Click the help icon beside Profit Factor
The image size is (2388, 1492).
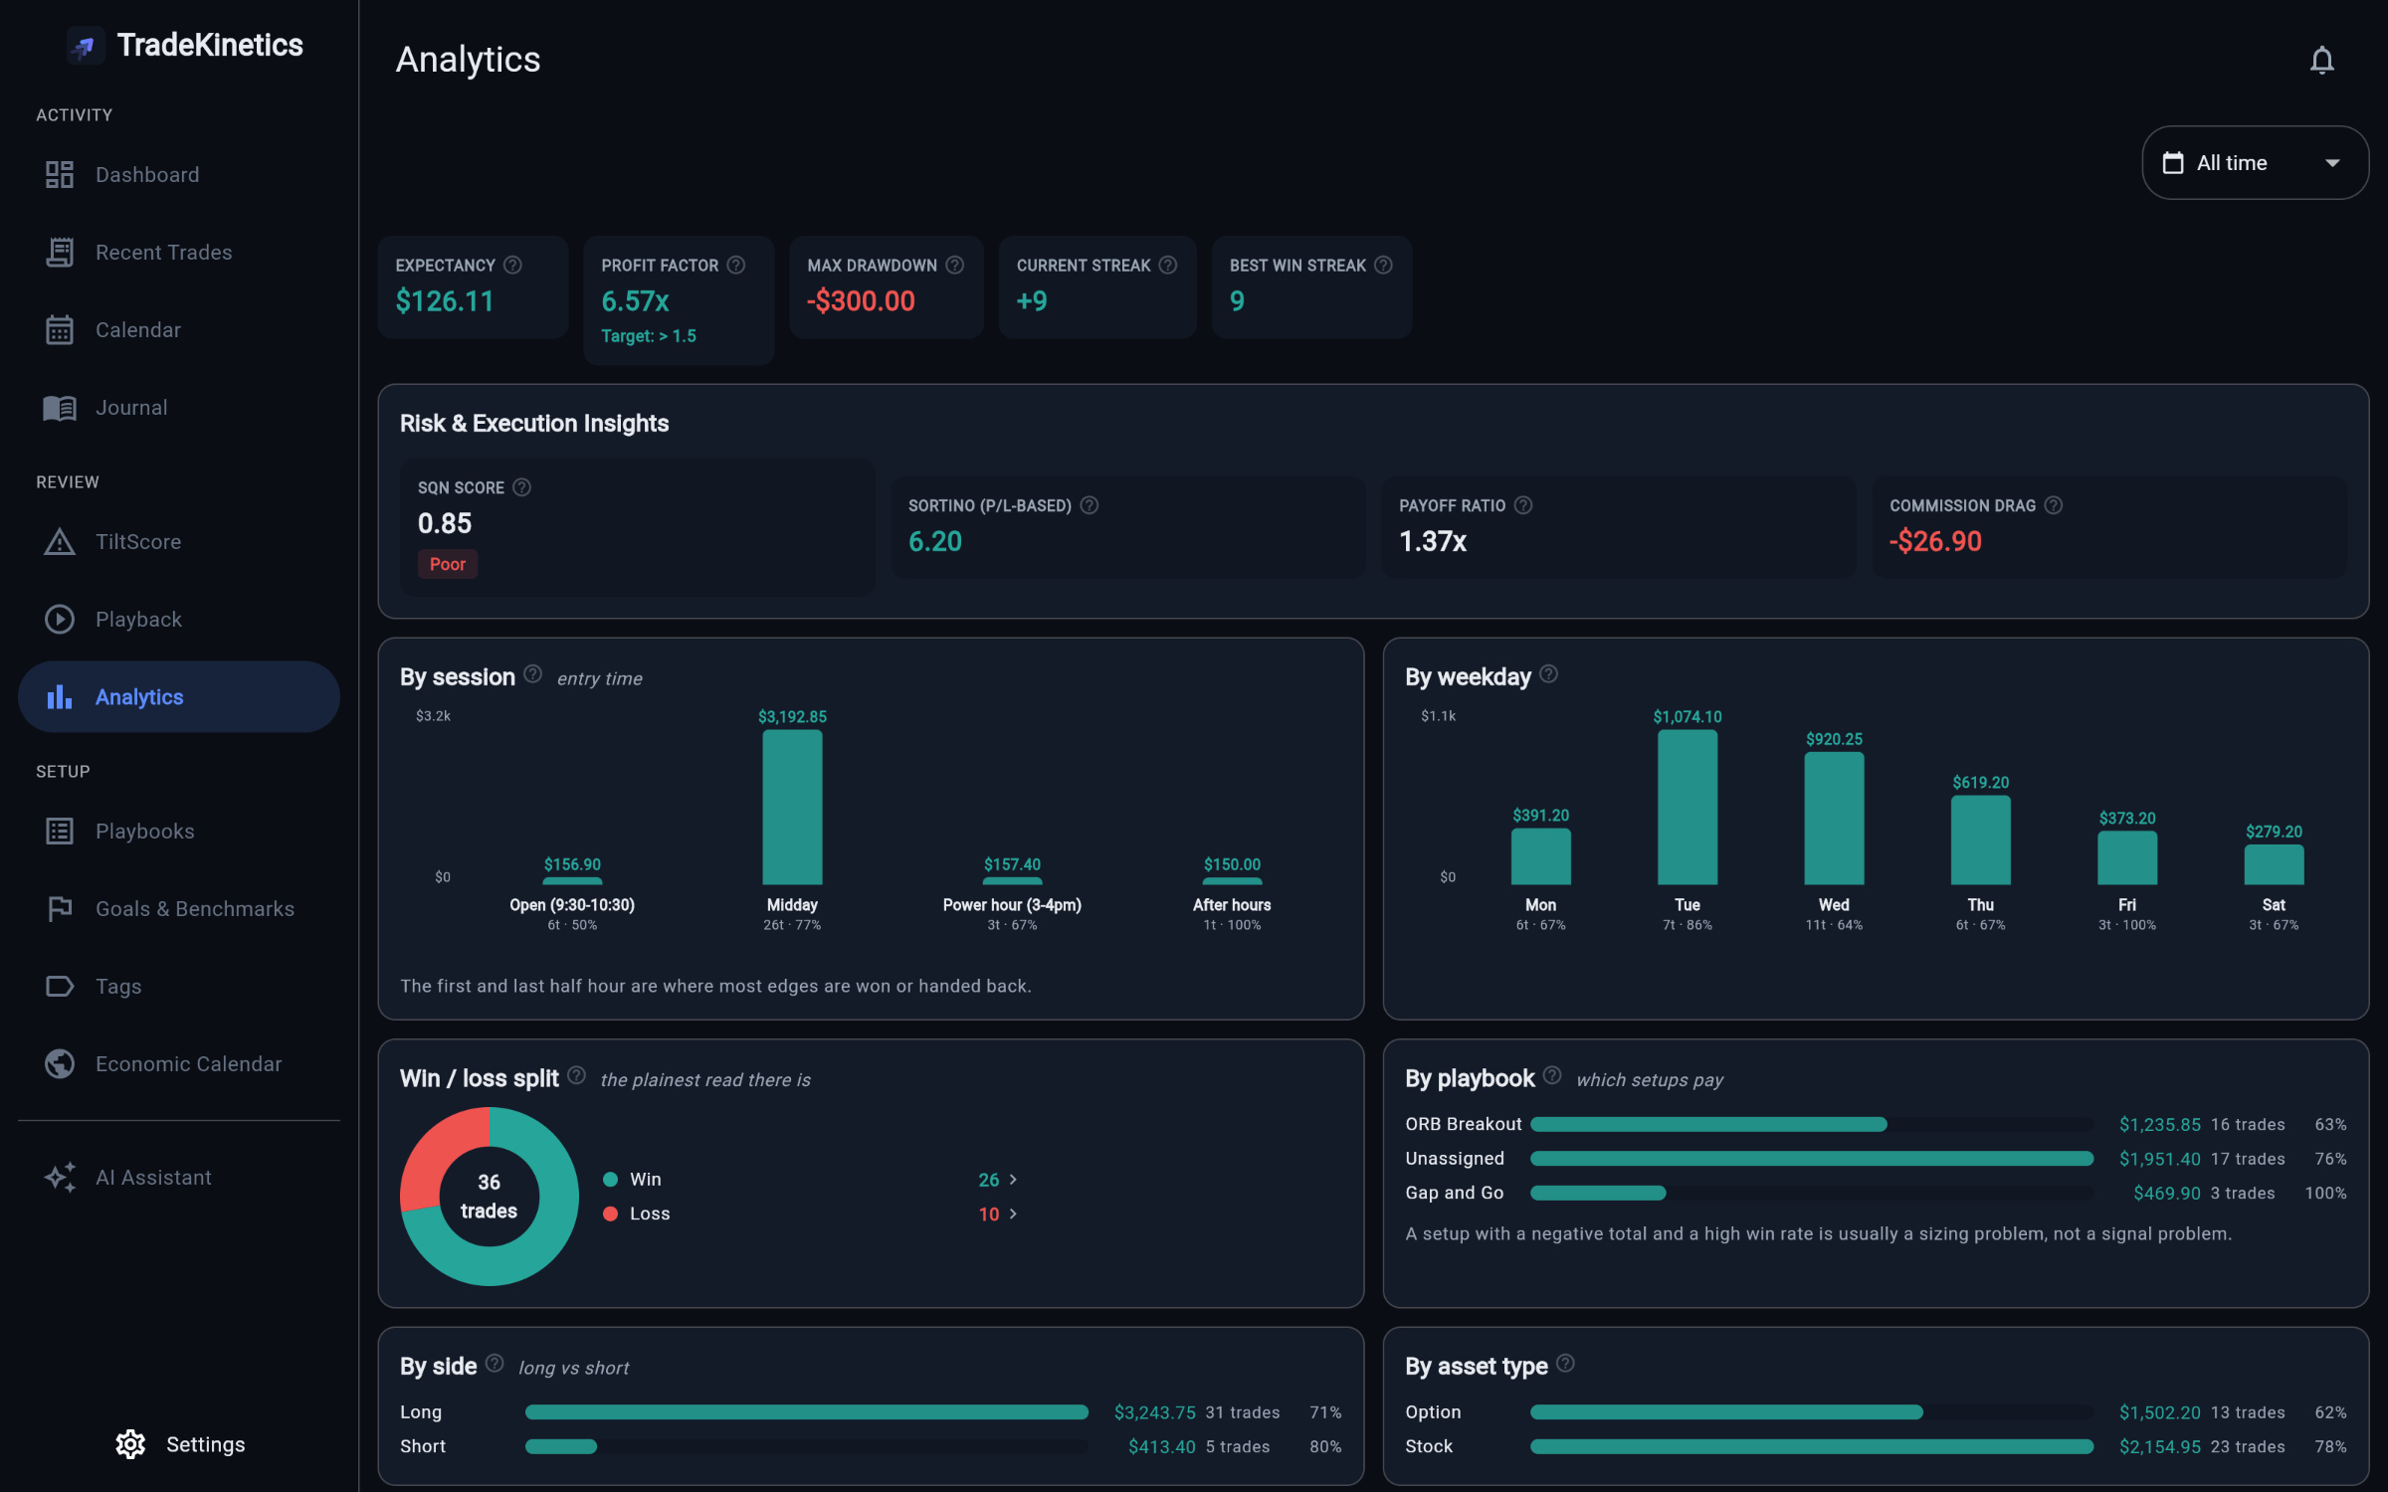tap(736, 265)
